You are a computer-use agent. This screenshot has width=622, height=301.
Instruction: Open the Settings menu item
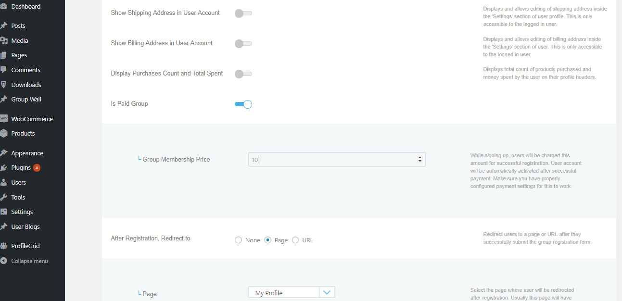(22, 212)
